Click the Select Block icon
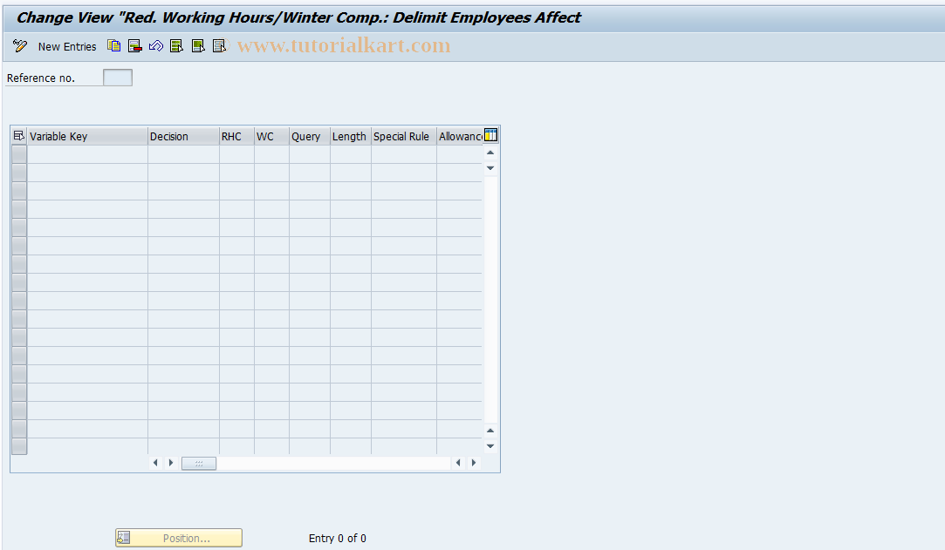The image size is (945, 550). 198,45
